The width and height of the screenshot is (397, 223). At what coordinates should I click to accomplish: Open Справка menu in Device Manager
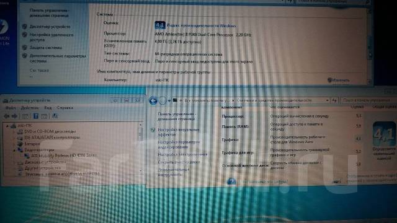coord(65,108)
